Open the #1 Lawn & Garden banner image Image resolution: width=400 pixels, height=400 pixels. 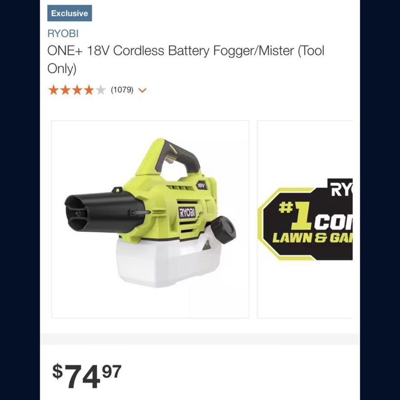[x=305, y=219]
